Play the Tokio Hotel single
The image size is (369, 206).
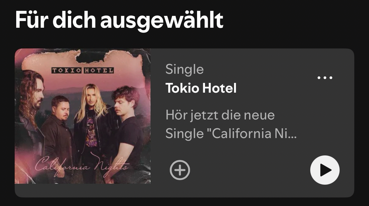click(x=325, y=170)
